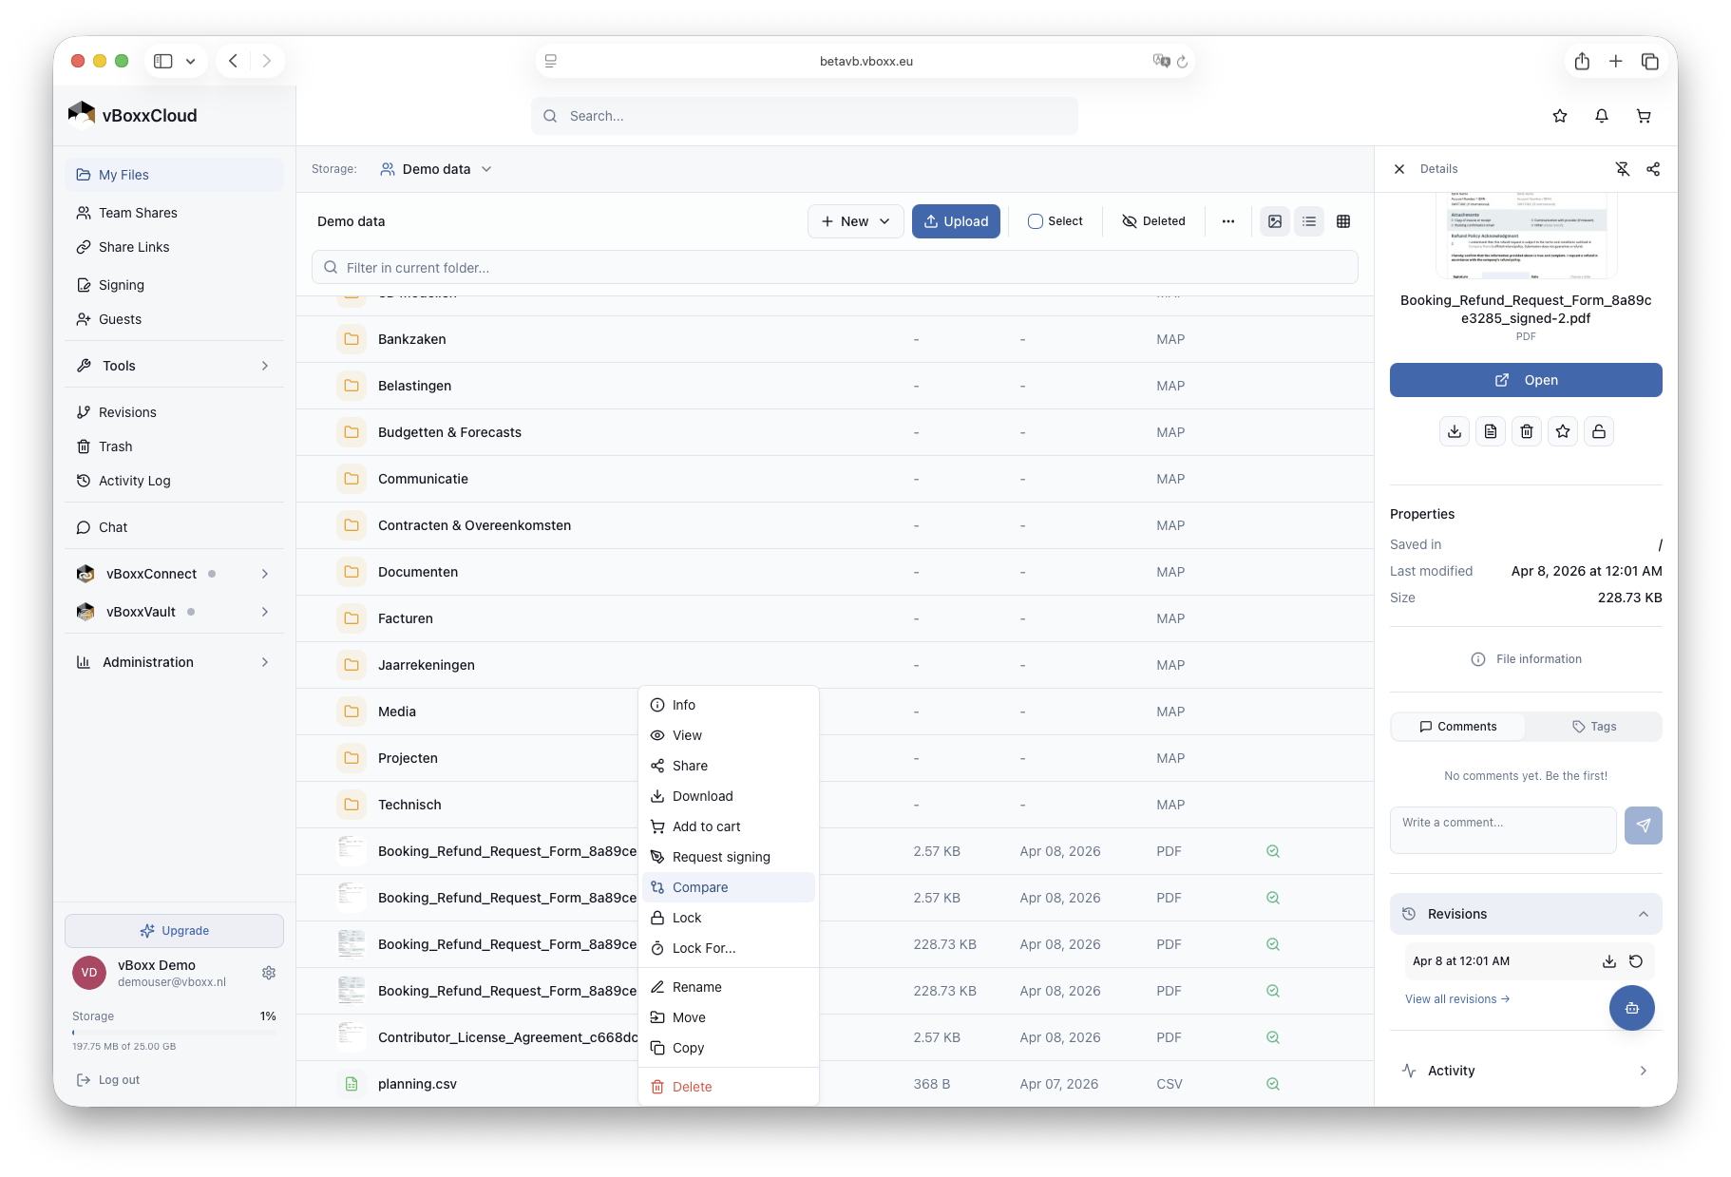Click status icon for Contributor_License_Agreement row
Viewport: 1731px width, 1177px height.
pyautogui.click(x=1273, y=1037)
